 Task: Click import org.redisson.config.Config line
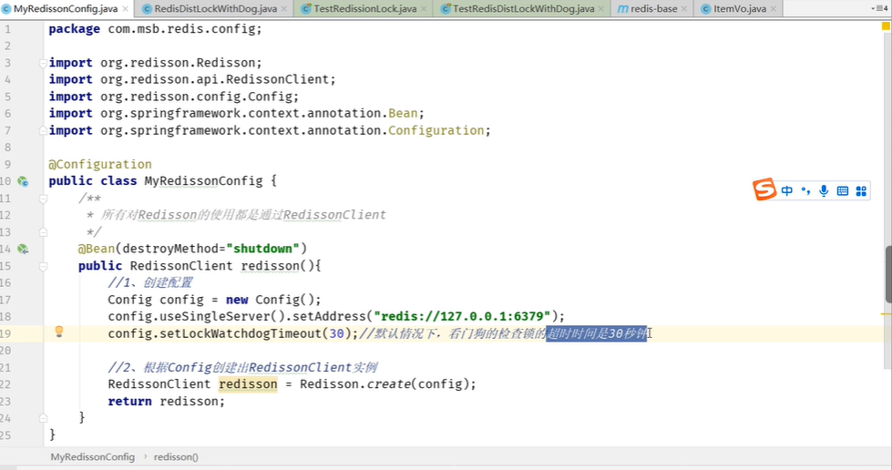tap(173, 97)
